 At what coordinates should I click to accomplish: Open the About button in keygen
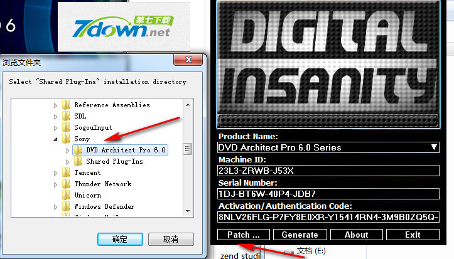click(357, 235)
